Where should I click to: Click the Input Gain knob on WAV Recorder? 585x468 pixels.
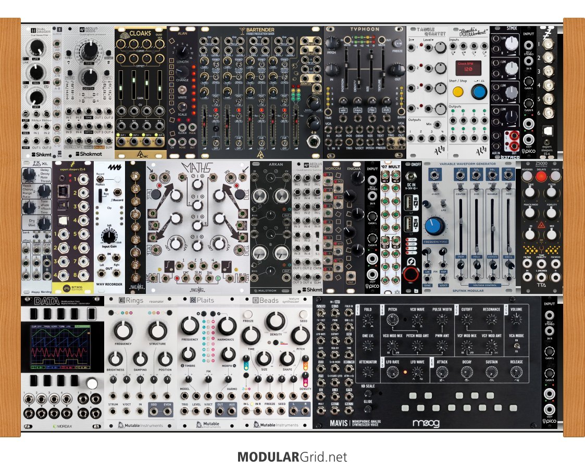click(x=108, y=236)
